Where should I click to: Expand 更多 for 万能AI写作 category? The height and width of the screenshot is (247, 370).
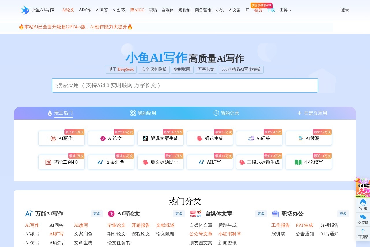(97, 214)
